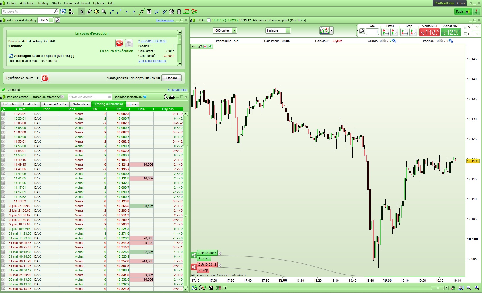
Task: Click the Push notifications button
Action: [463, 12]
